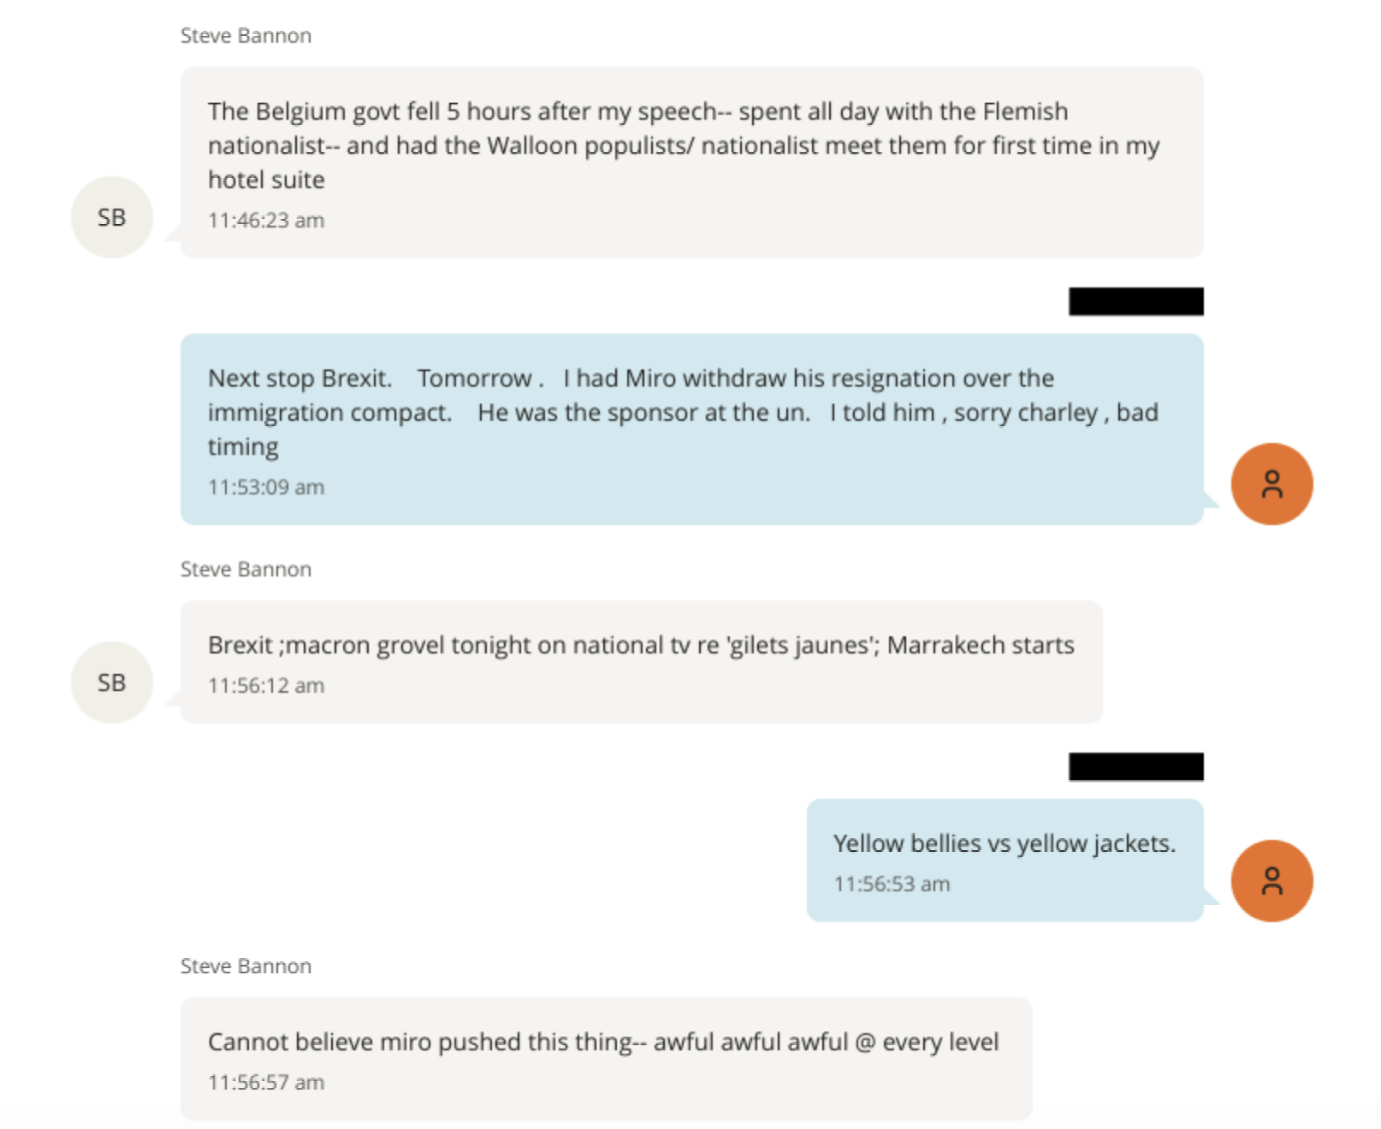
Task: Click the orange avatar beside the Yellow bellies message
Action: [1271, 881]
